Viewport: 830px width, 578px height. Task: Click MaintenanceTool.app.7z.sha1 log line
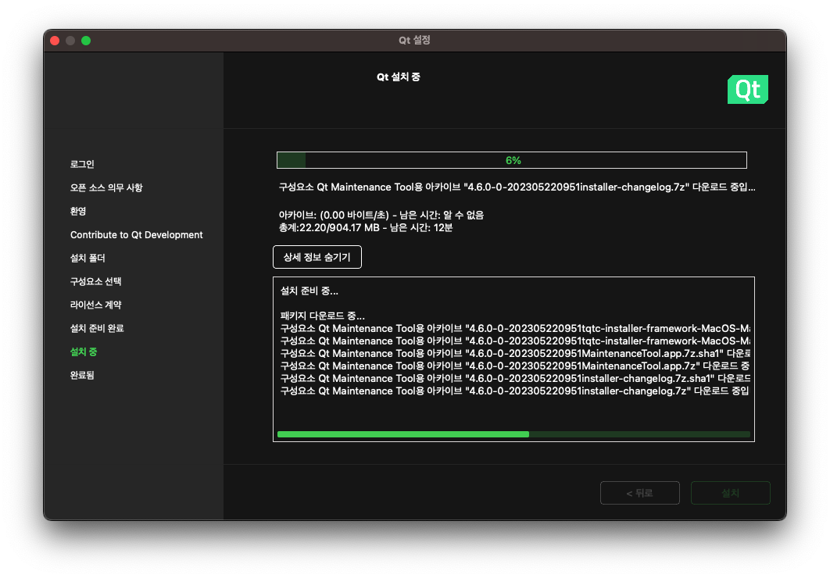click(x=514, y=353)
